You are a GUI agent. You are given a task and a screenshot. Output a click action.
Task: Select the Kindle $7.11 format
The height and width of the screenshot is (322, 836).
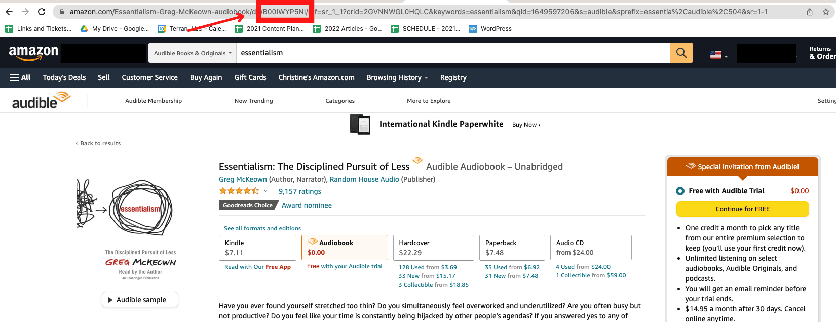click(x=257, y=248)
